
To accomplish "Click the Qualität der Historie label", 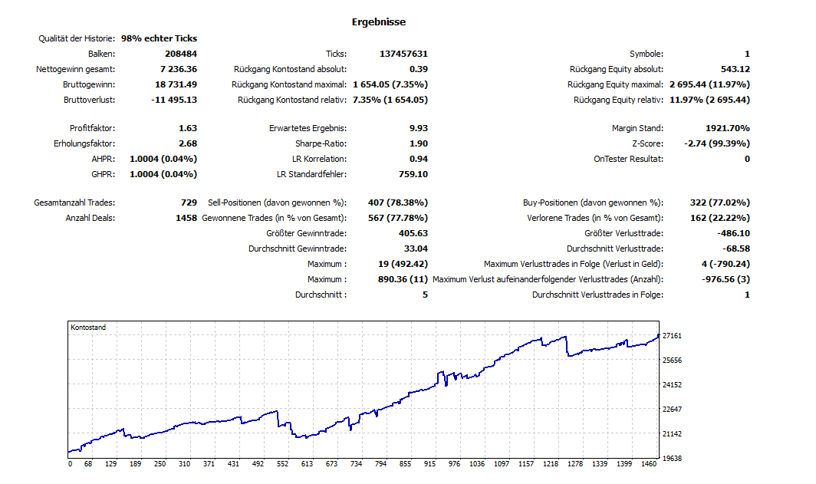I will (77, 38).
